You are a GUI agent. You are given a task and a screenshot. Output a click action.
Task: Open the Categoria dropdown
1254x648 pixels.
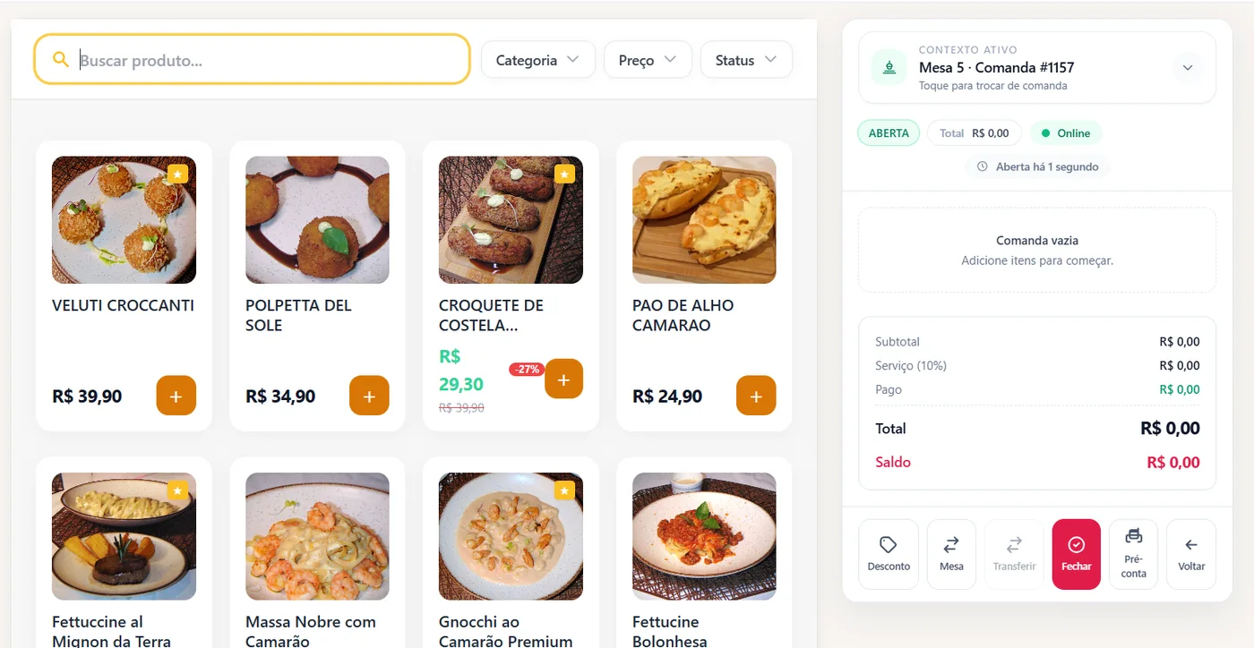(537, 59)
